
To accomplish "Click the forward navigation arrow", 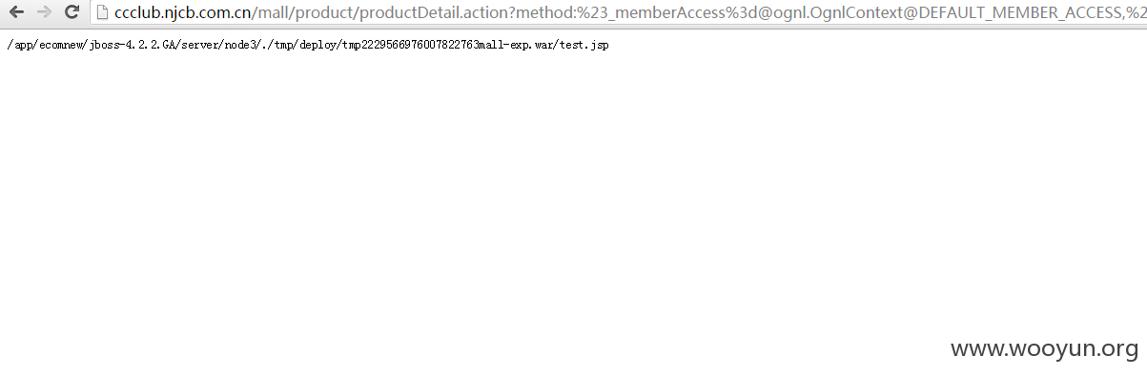I will [44, 12].
